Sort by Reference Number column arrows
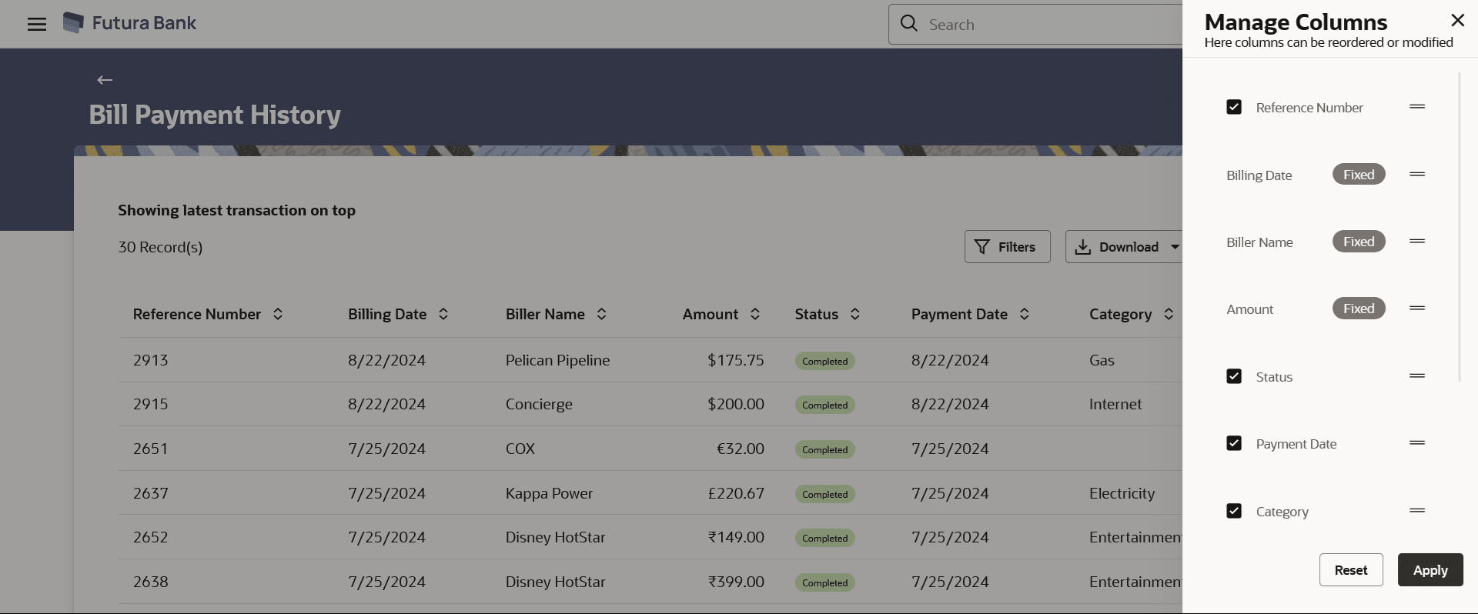This screenshot has width=1478, height=614. 278,314
